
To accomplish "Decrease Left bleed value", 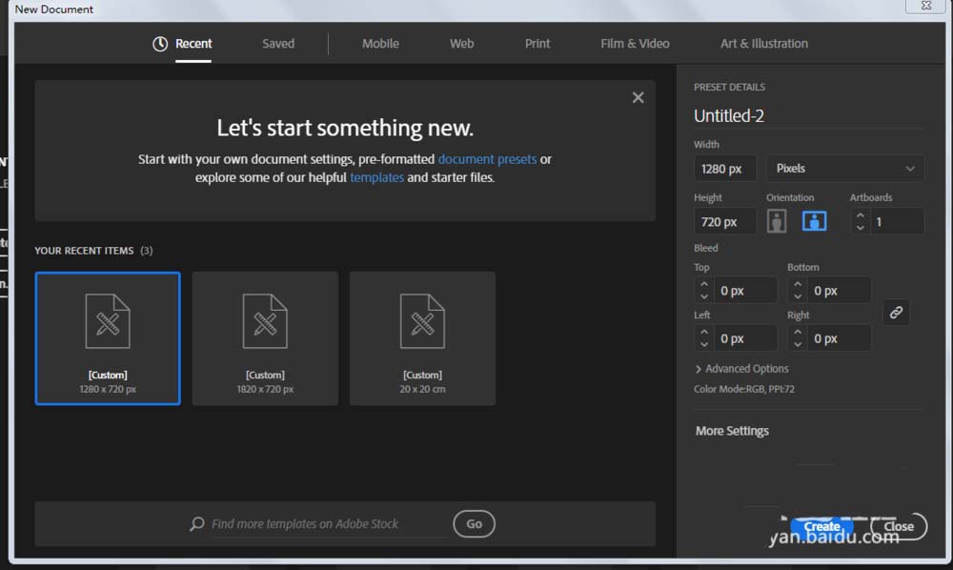I will point(704,344).
